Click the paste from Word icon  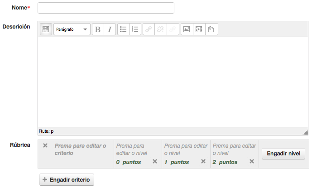pos(211,29)
